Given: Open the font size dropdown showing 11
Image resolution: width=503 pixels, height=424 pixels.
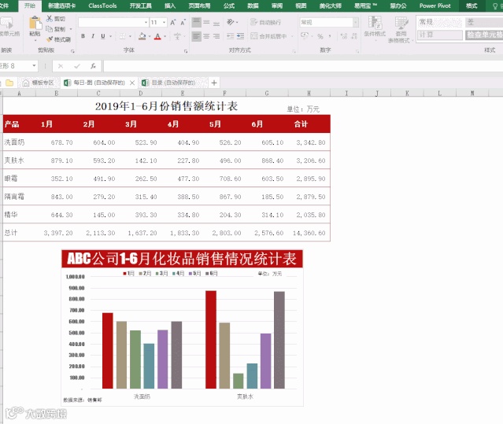Looking at the screenshot, I should pyautogui.click(x=164, y=23).
